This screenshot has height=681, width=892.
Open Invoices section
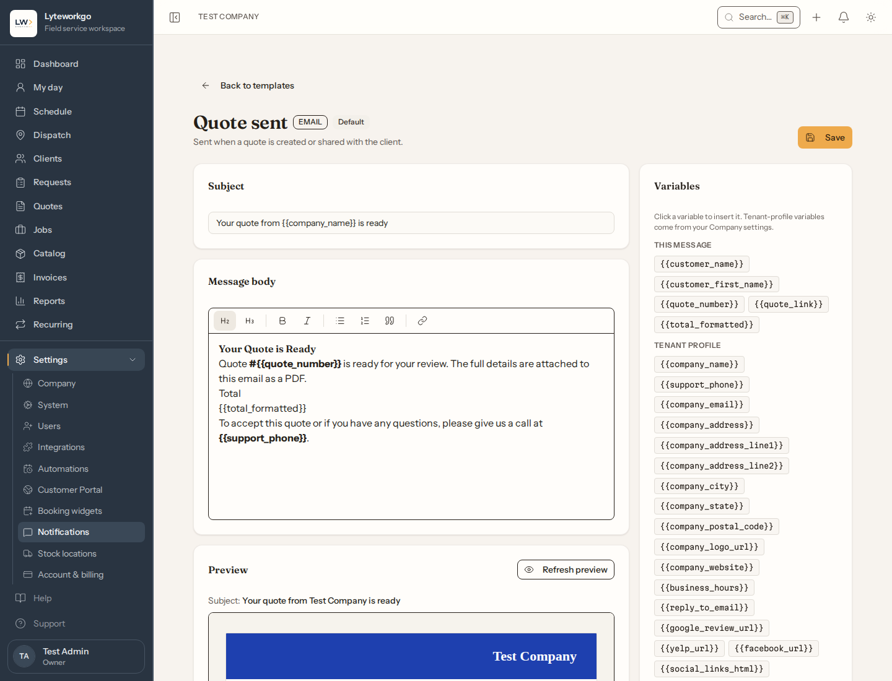pos(77,277)
